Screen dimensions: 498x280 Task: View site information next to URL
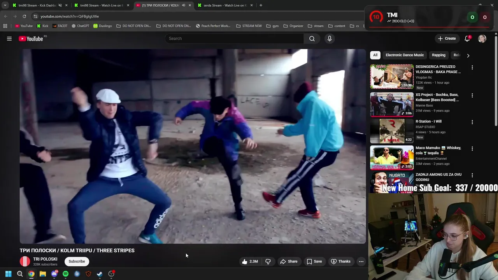click(35, 16)
